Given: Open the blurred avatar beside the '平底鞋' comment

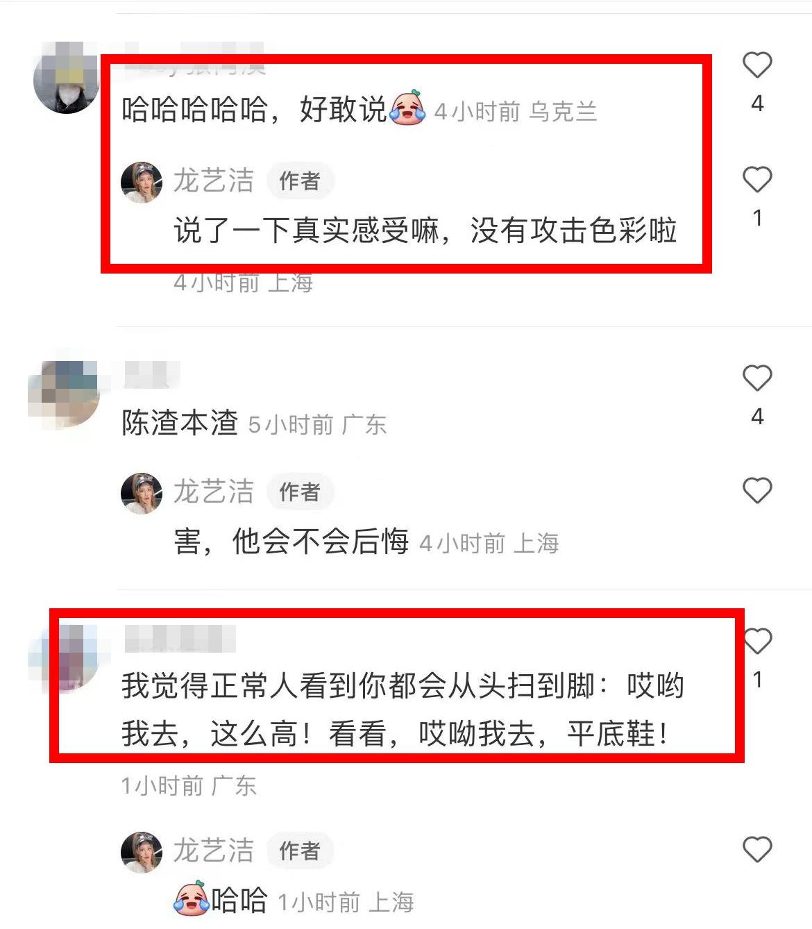Looking at the screenshot, I should click(x=67, y=658).
